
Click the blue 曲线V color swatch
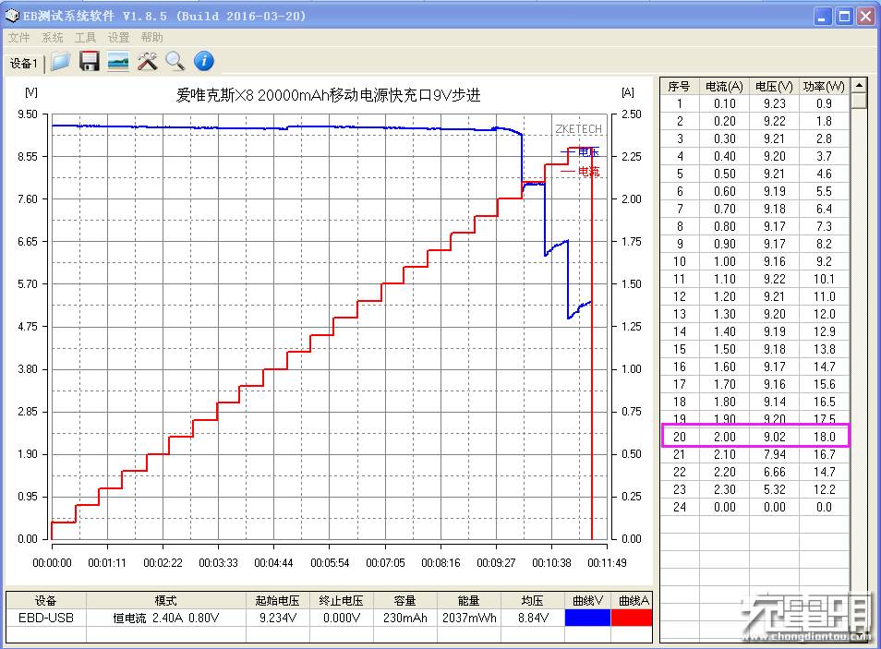tap(587, 618)
